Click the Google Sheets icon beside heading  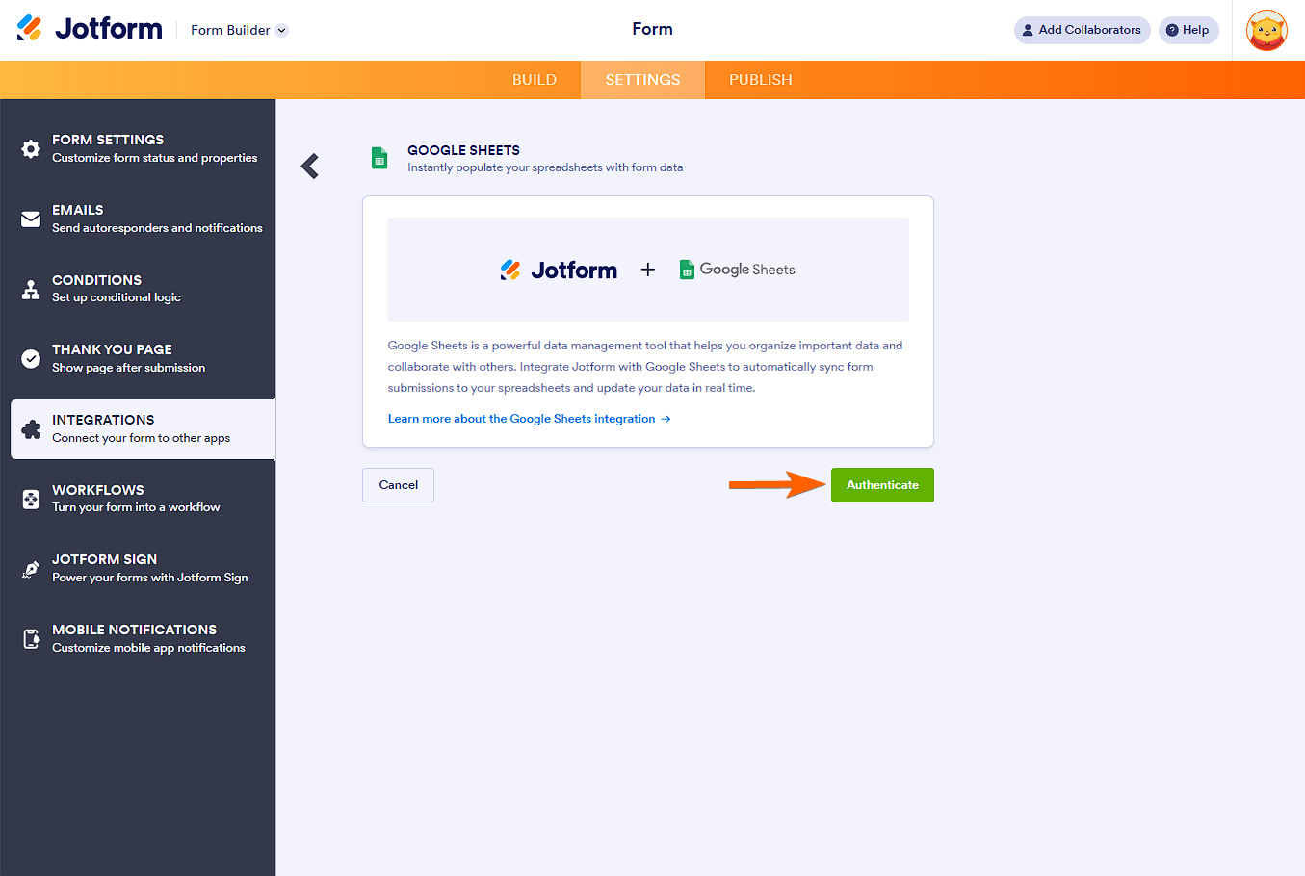[x=379, y=158]
